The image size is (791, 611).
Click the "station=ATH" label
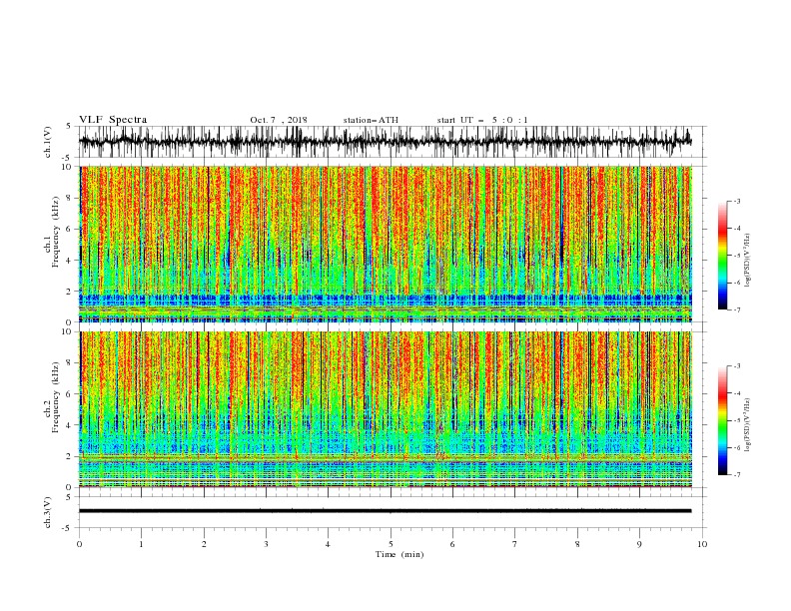pos(371,120)
